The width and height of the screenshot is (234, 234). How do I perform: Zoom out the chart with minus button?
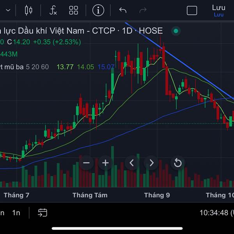point(86,163)
